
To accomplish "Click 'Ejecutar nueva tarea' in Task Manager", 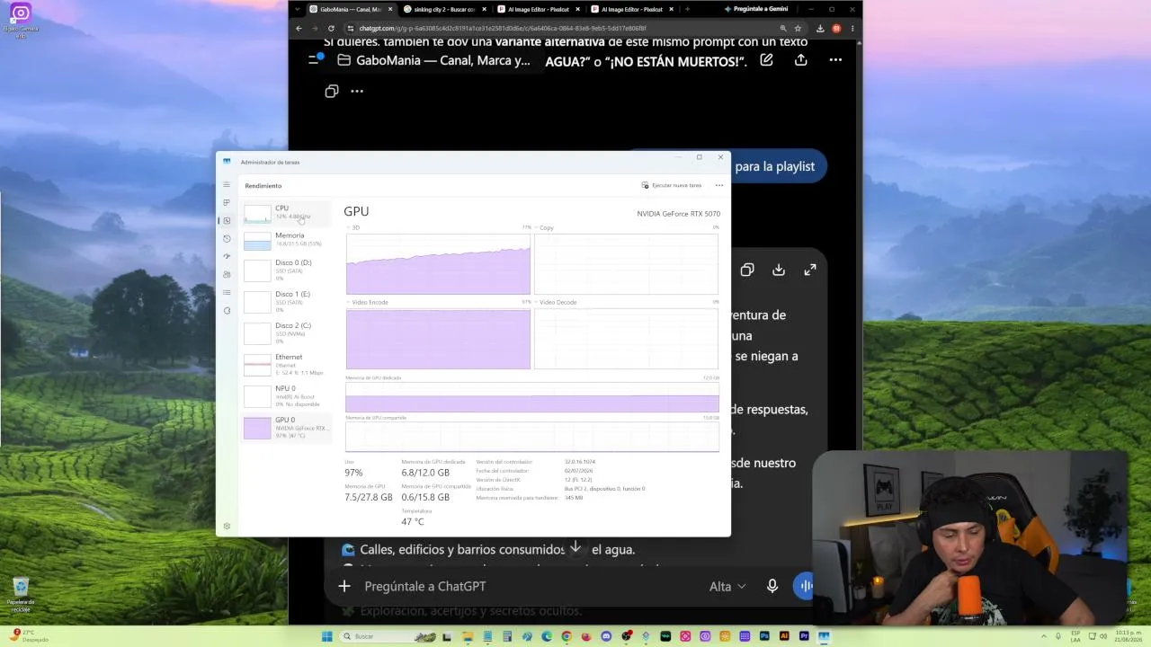I will 672,185.
